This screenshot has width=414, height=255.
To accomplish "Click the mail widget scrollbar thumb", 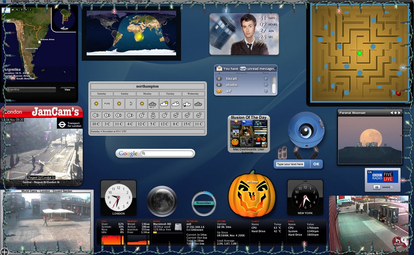I will click(x=274, y=88).
